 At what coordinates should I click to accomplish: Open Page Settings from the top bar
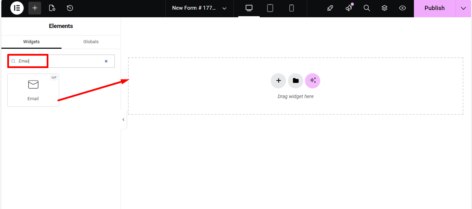(52, 8)
